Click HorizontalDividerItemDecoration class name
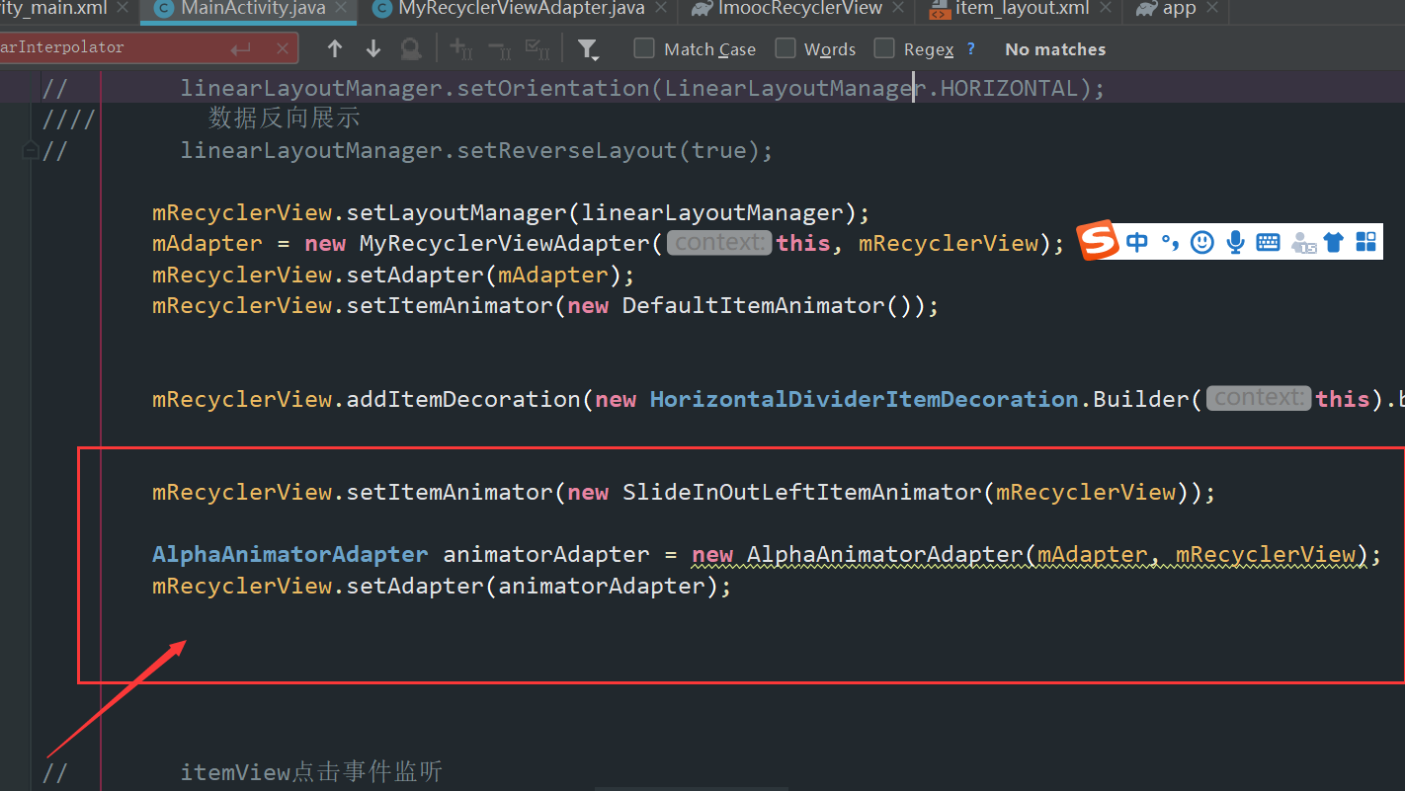 865,400
